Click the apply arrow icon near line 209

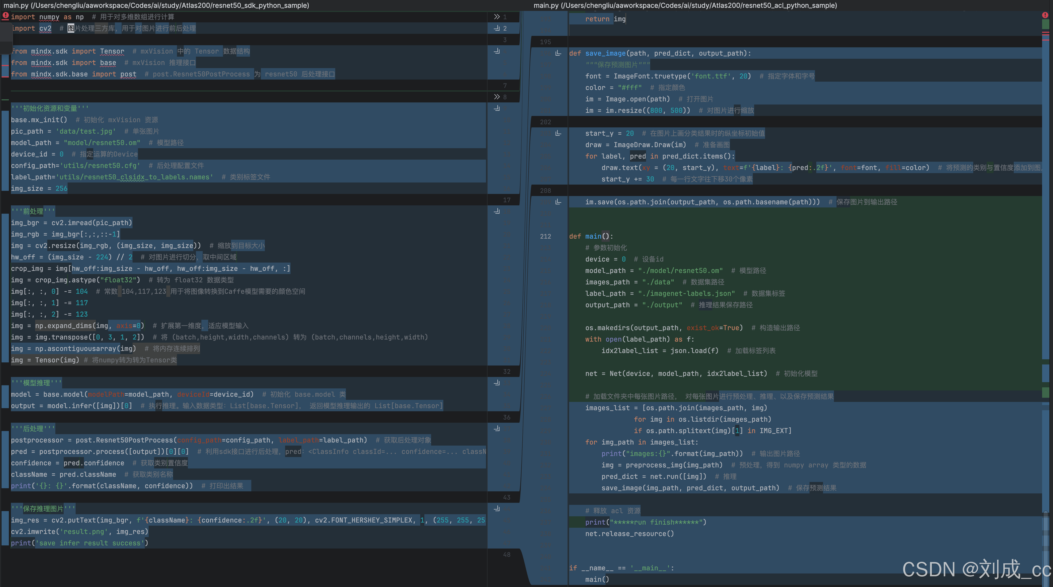[558, 202]
